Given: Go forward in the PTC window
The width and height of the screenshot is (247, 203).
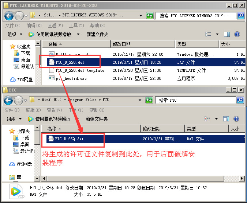Looking at the screenshot, I should pos(18,100).
